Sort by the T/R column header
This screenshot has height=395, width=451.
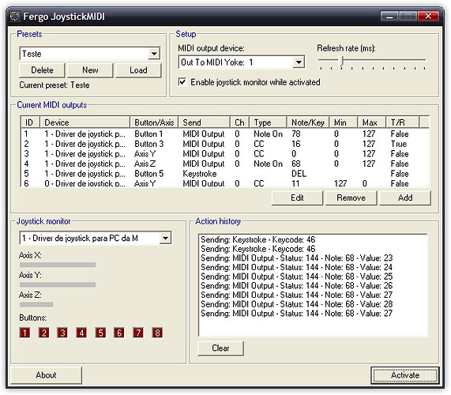coord(402,122)
